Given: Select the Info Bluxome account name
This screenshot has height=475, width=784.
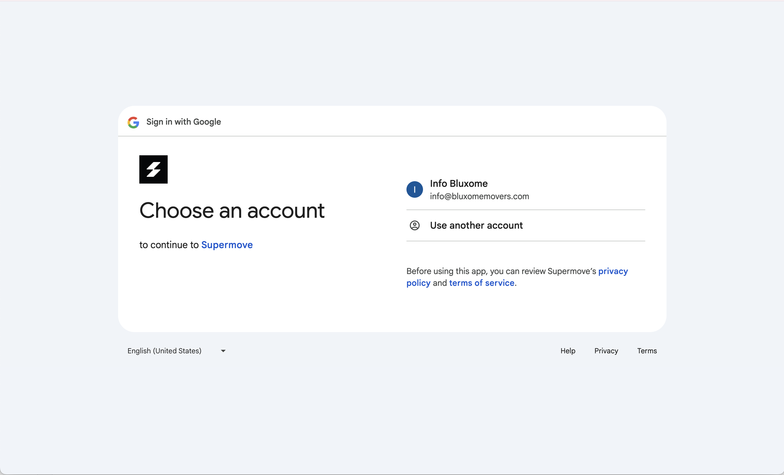Looking at the screenshot, I should (x=459, y=184).
